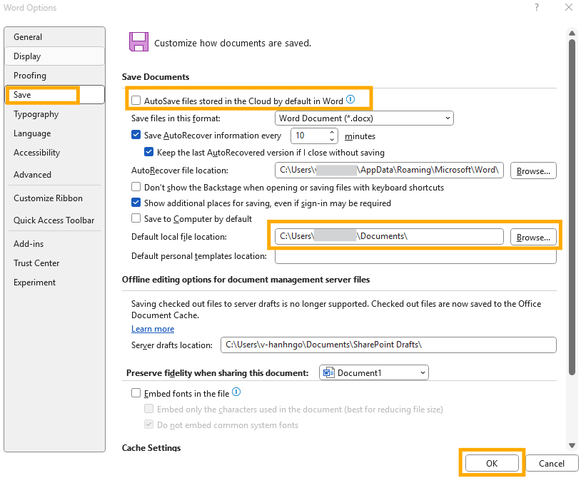Image resolution: width=581 pixels, height=478 pixels.
Task: Open the Proofing category
Action: click(55, 76)
